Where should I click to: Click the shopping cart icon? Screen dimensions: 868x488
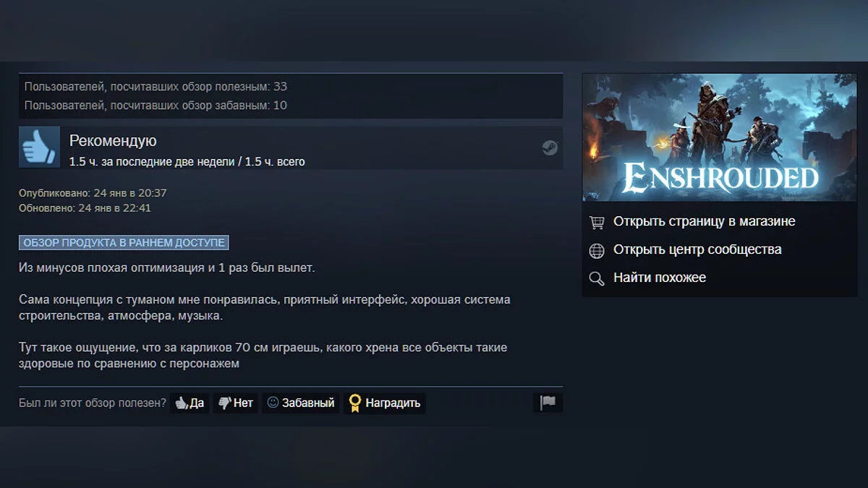(597, 222)
